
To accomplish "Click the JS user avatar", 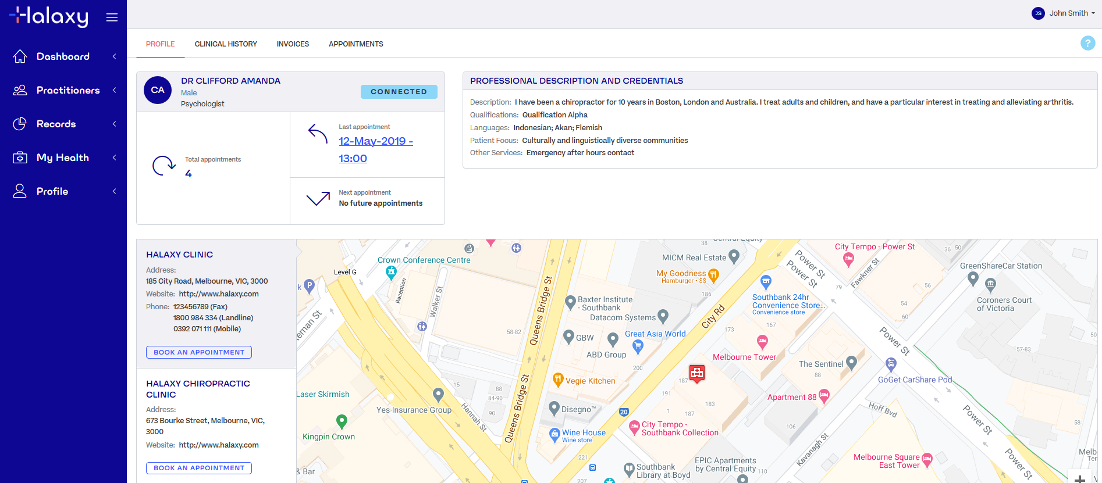I will tap(1038, 13).
